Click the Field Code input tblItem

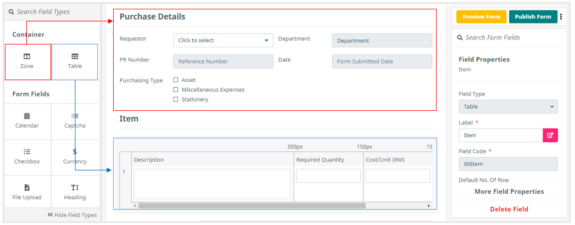coord(508,164)
